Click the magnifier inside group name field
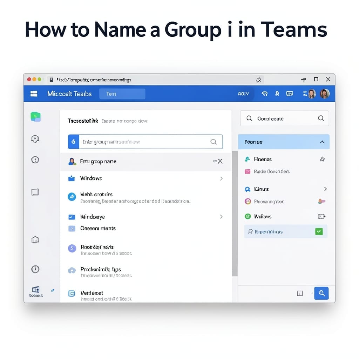 click(214, 142)
